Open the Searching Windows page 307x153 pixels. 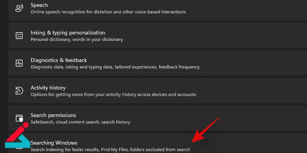[x=54, y=143]
